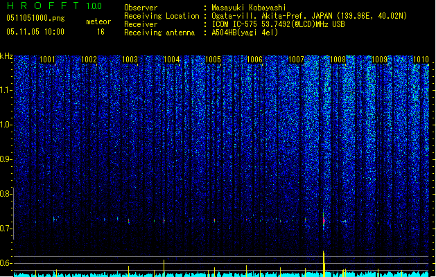The image size is (436, 277).
Task: Click the 1.1 kHz axis tick label
Action: click(x=6, y=90)
